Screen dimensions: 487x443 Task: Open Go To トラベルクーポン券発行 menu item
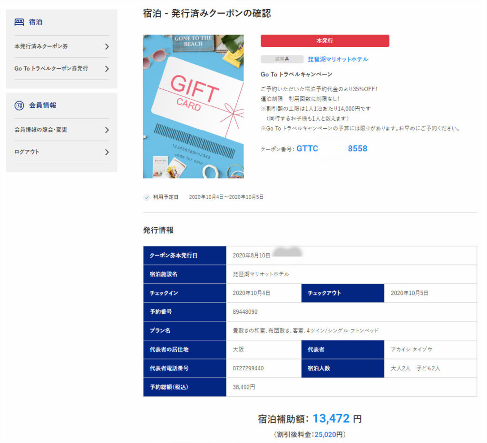tap(51, 69)
